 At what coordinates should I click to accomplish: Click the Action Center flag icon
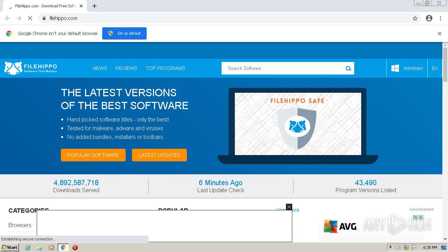(x=415, y=247)
